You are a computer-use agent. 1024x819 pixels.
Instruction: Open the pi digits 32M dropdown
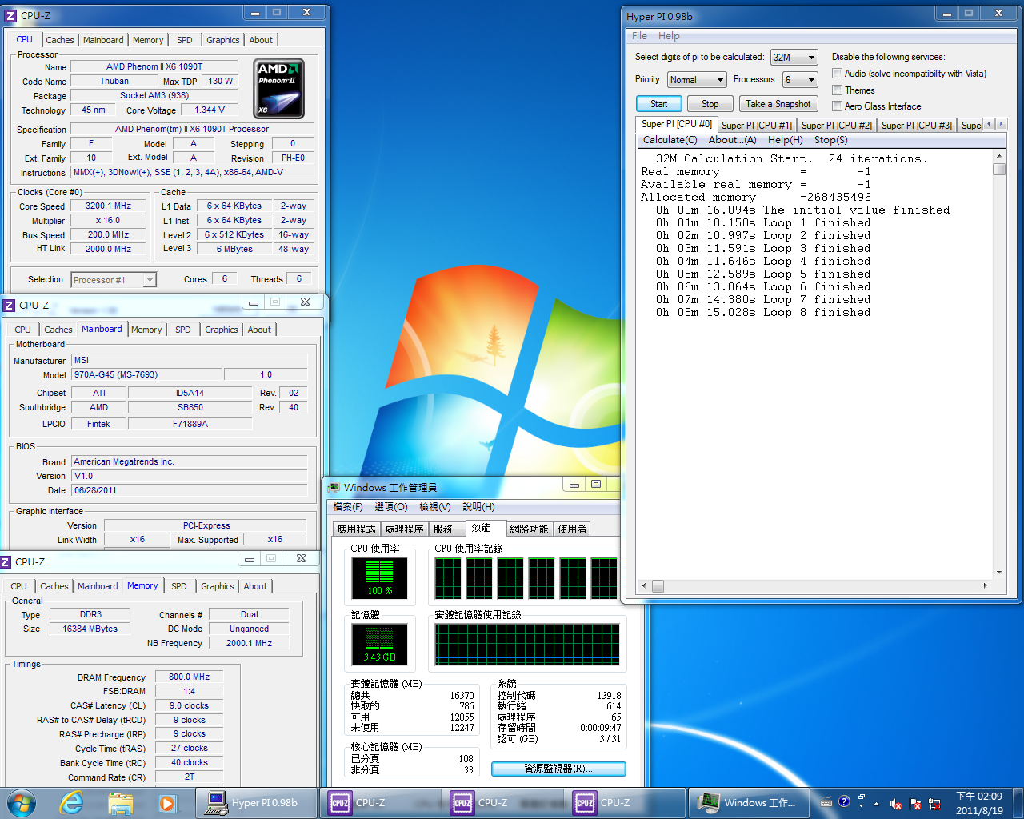click(x=794, y=58)
